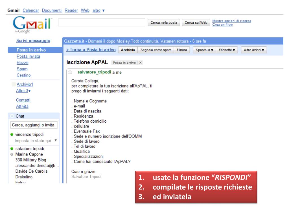This screenshot has width=289, height=216.
Task: Select chat contact Marina Capone
Action: (29, 154)
